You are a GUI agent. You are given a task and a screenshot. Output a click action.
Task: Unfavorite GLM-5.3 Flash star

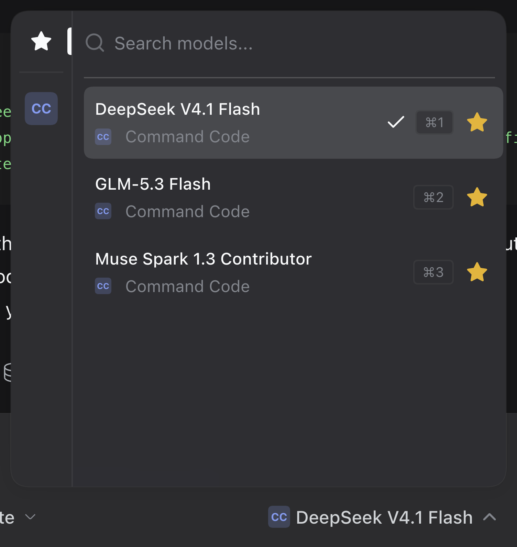[x=477, y=197]
